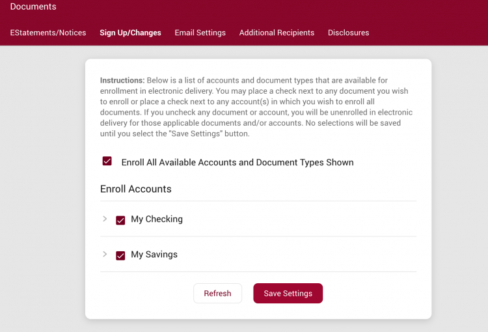The image size is (488, 332).
Task: Uncheck the My Checking checkbox
Action: click(x=120, y=220)
